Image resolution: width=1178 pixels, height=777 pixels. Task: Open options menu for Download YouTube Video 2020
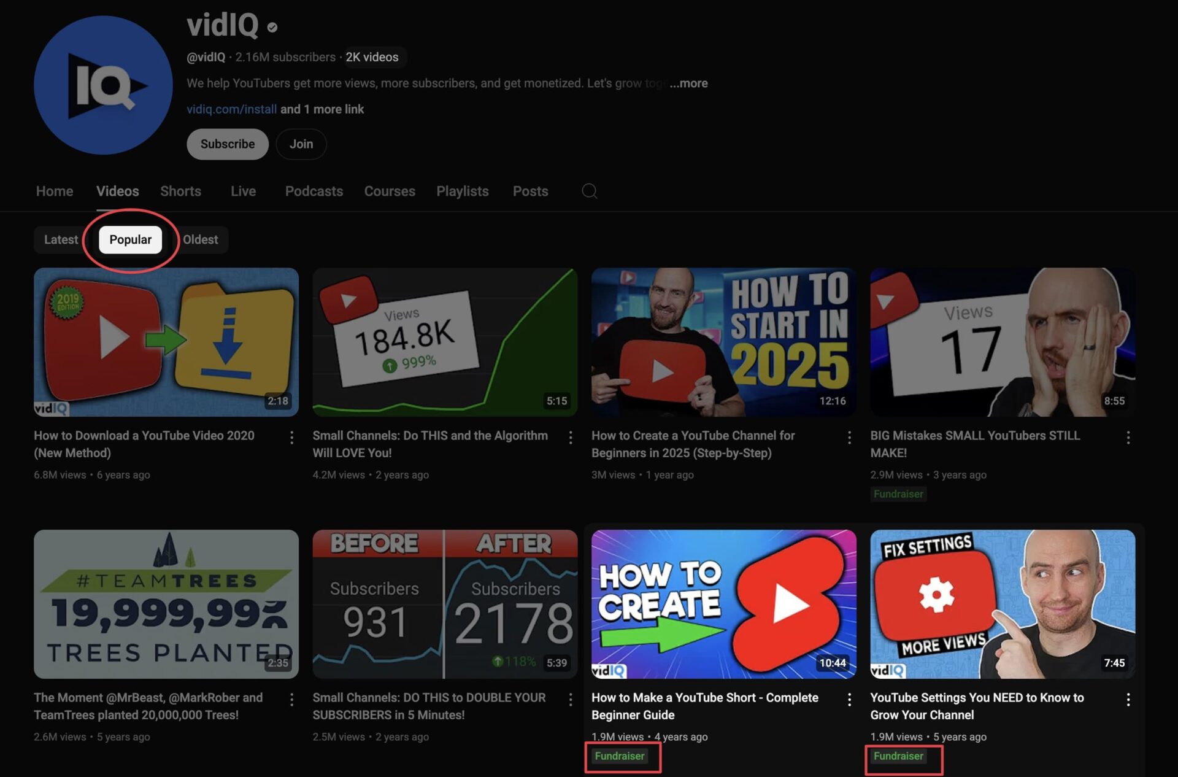pyautogui.click(x=291, y=437)
